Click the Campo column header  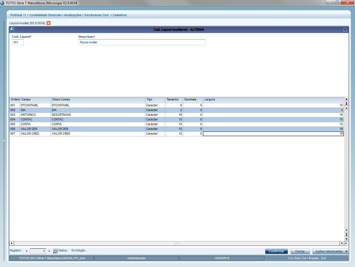[35, 100]
